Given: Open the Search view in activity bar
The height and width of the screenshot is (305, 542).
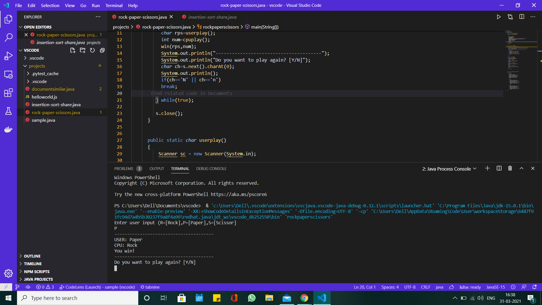Looking at the screenshot, I should [8, 37].
